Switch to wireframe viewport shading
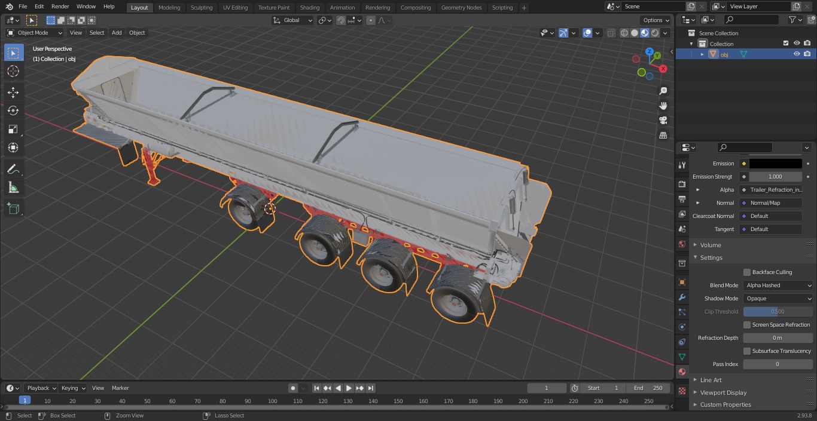The width and height of the screenshot is (817, 421). (x=624, y=33)
